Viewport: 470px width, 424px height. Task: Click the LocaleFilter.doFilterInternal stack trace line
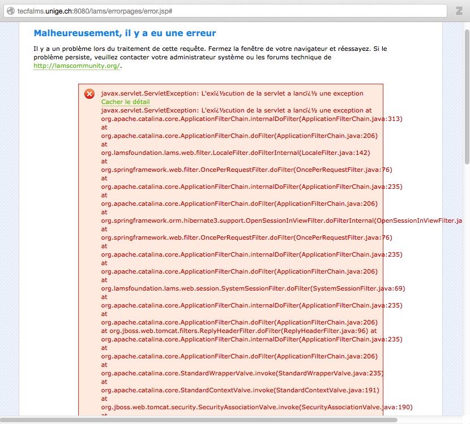(236, 153)
